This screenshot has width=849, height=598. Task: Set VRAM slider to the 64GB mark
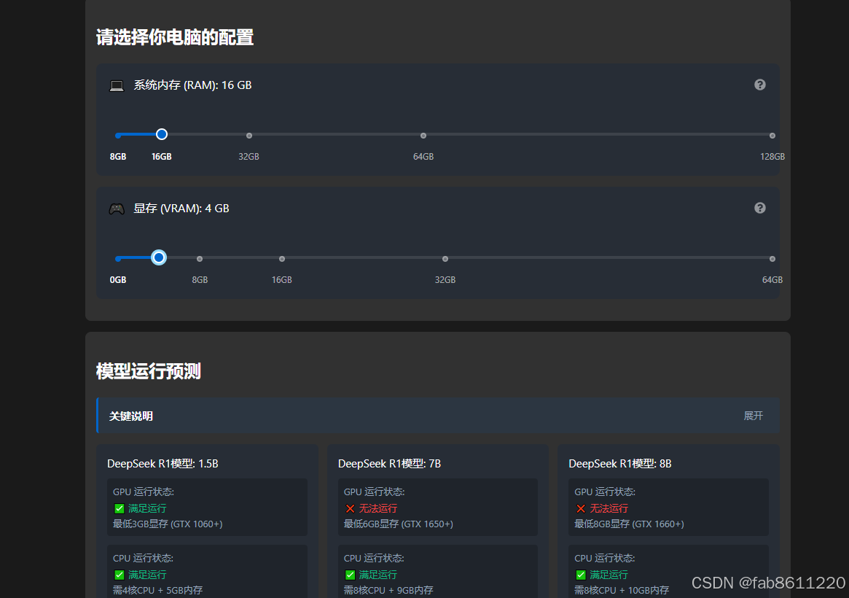click(772, 259)
